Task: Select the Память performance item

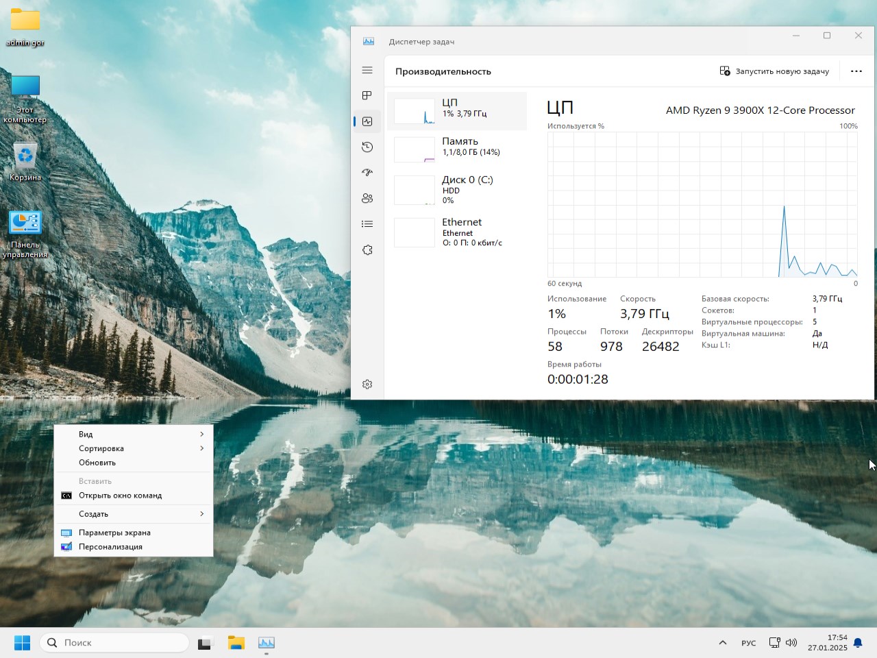Action: tap(457, 149)
